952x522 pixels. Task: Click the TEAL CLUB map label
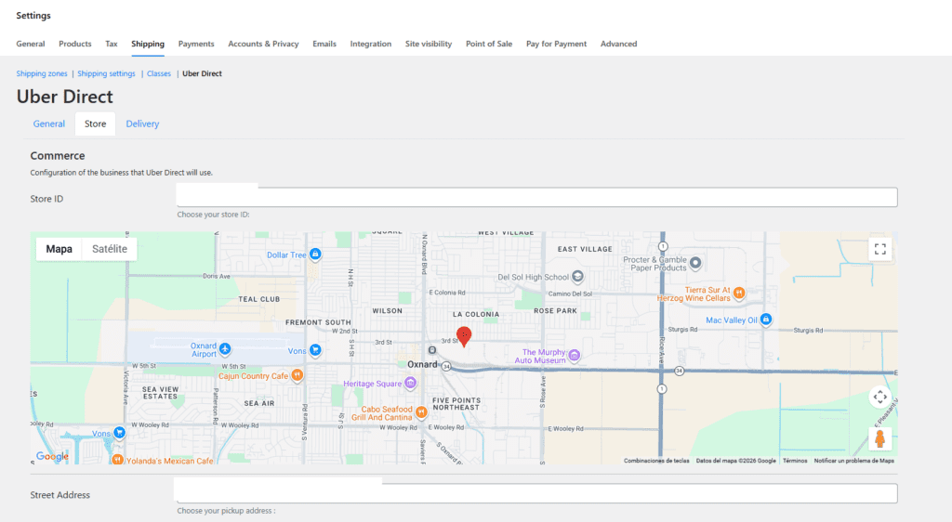pos(259,299)
